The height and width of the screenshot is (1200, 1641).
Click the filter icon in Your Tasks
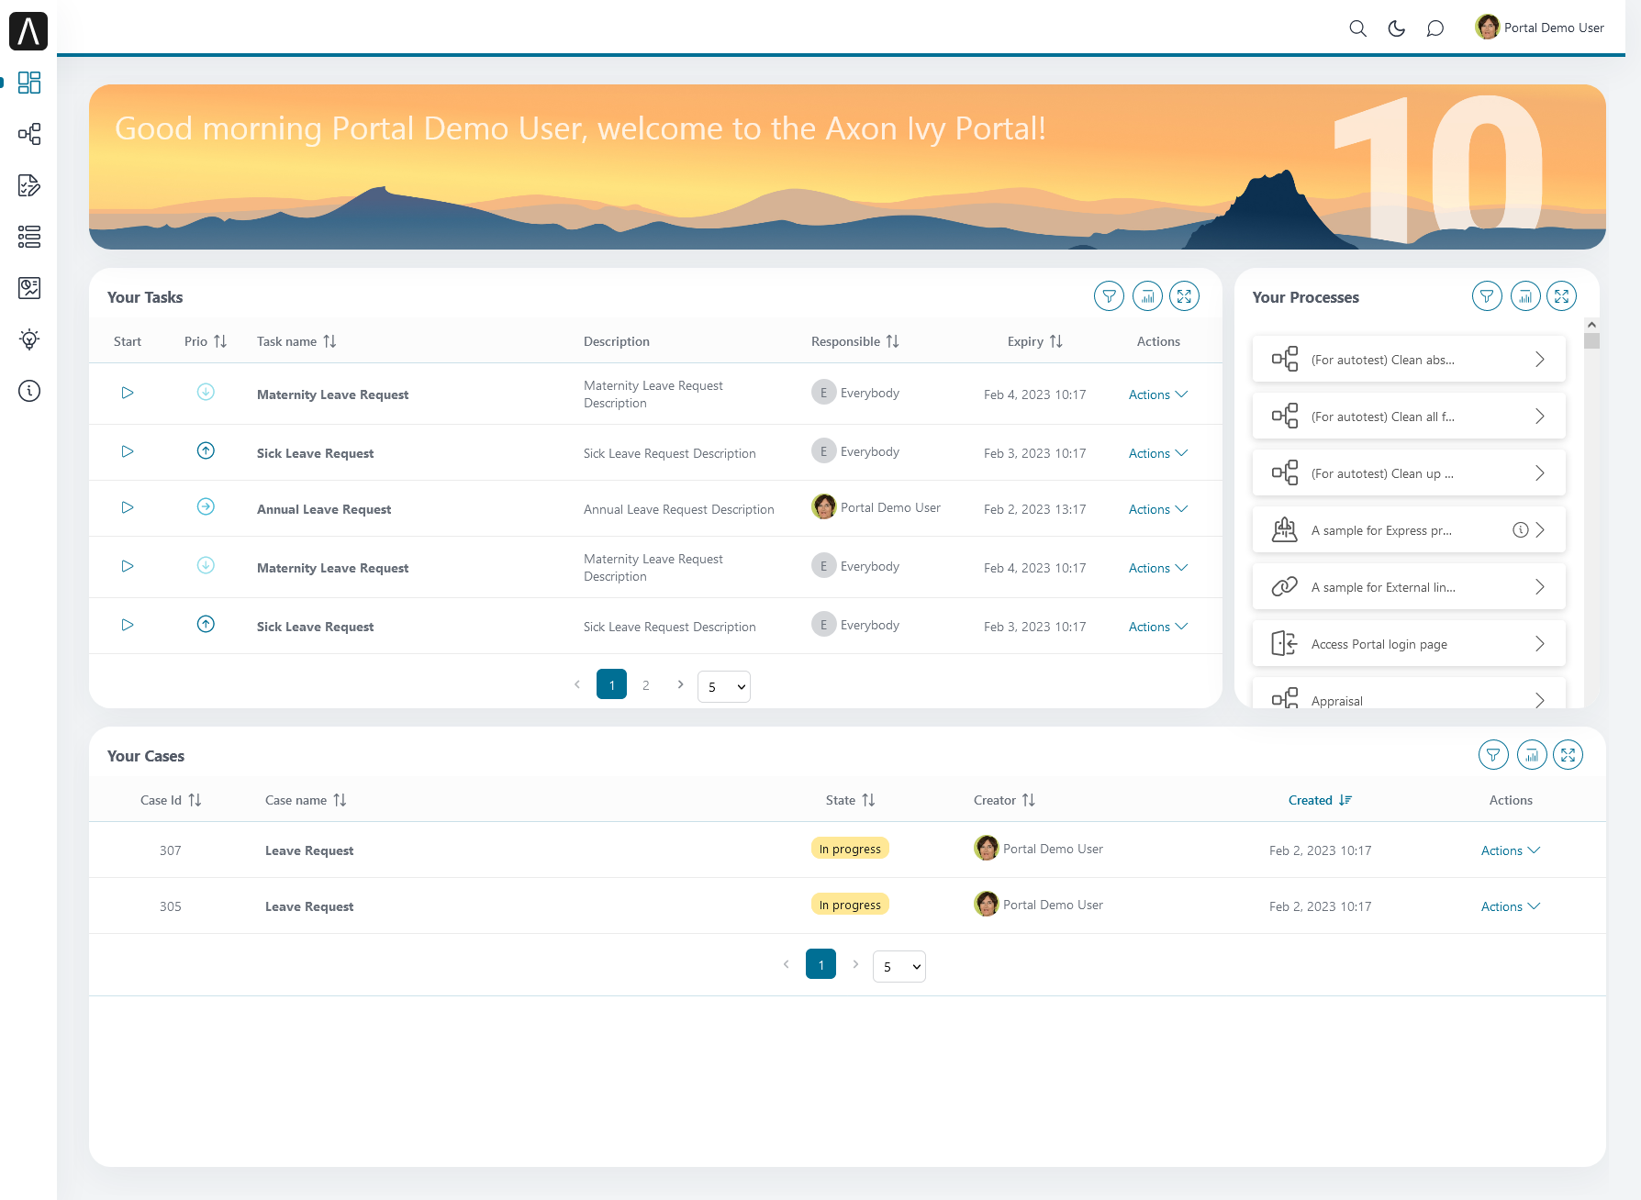point(1109,296)
